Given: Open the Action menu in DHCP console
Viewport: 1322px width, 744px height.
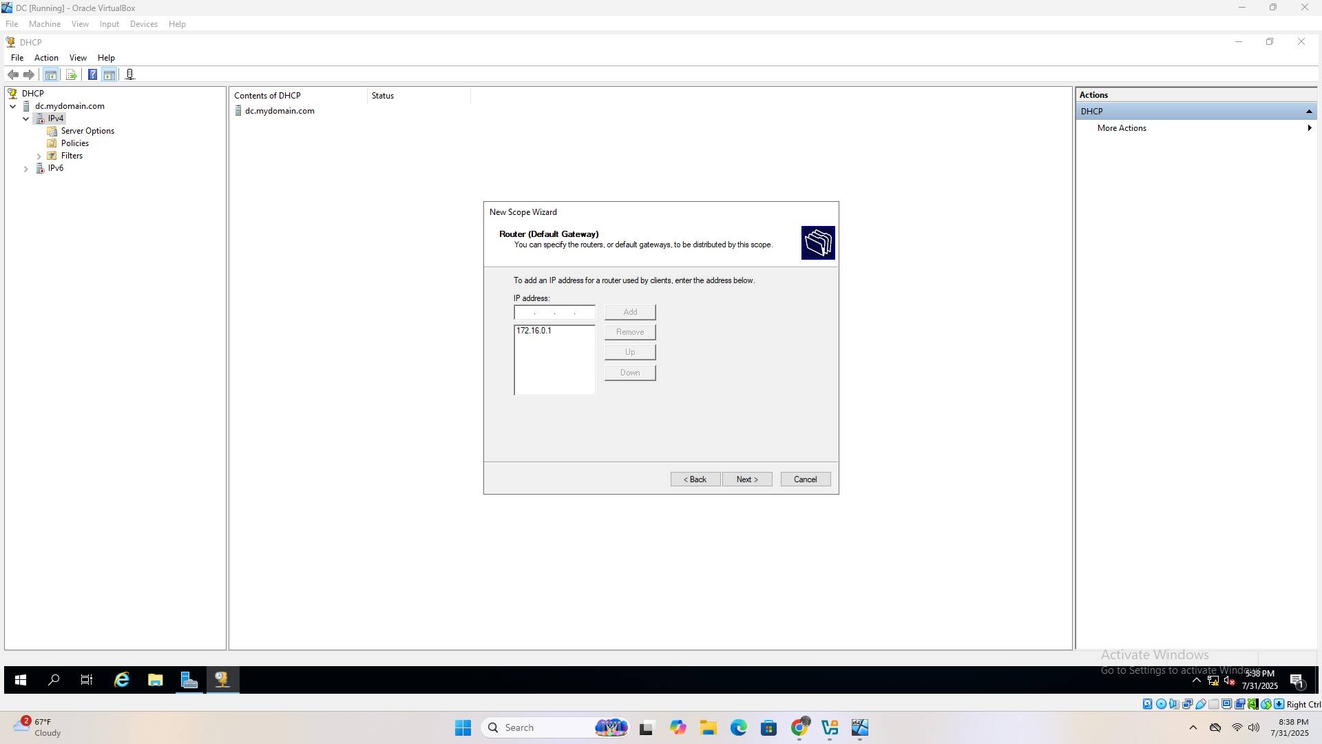Looking at the screenshot, I should (x=46, y=58).
